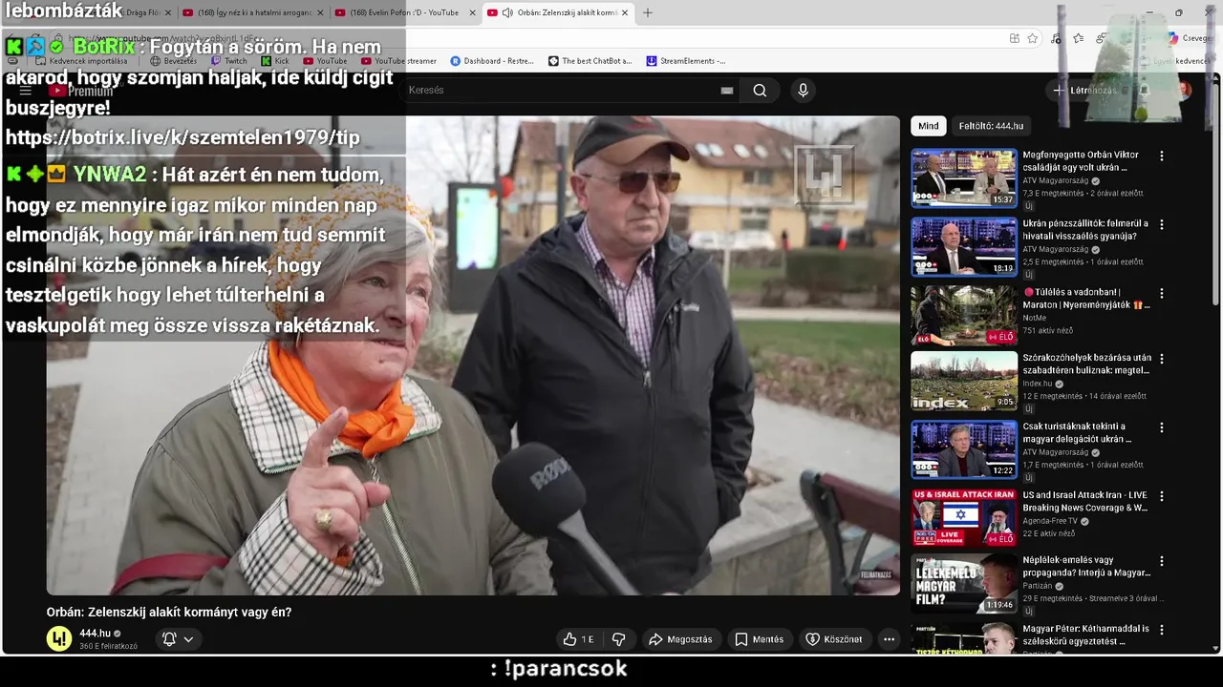
Task: Click the Köszönet thanks button
Action: click(833, 639)
